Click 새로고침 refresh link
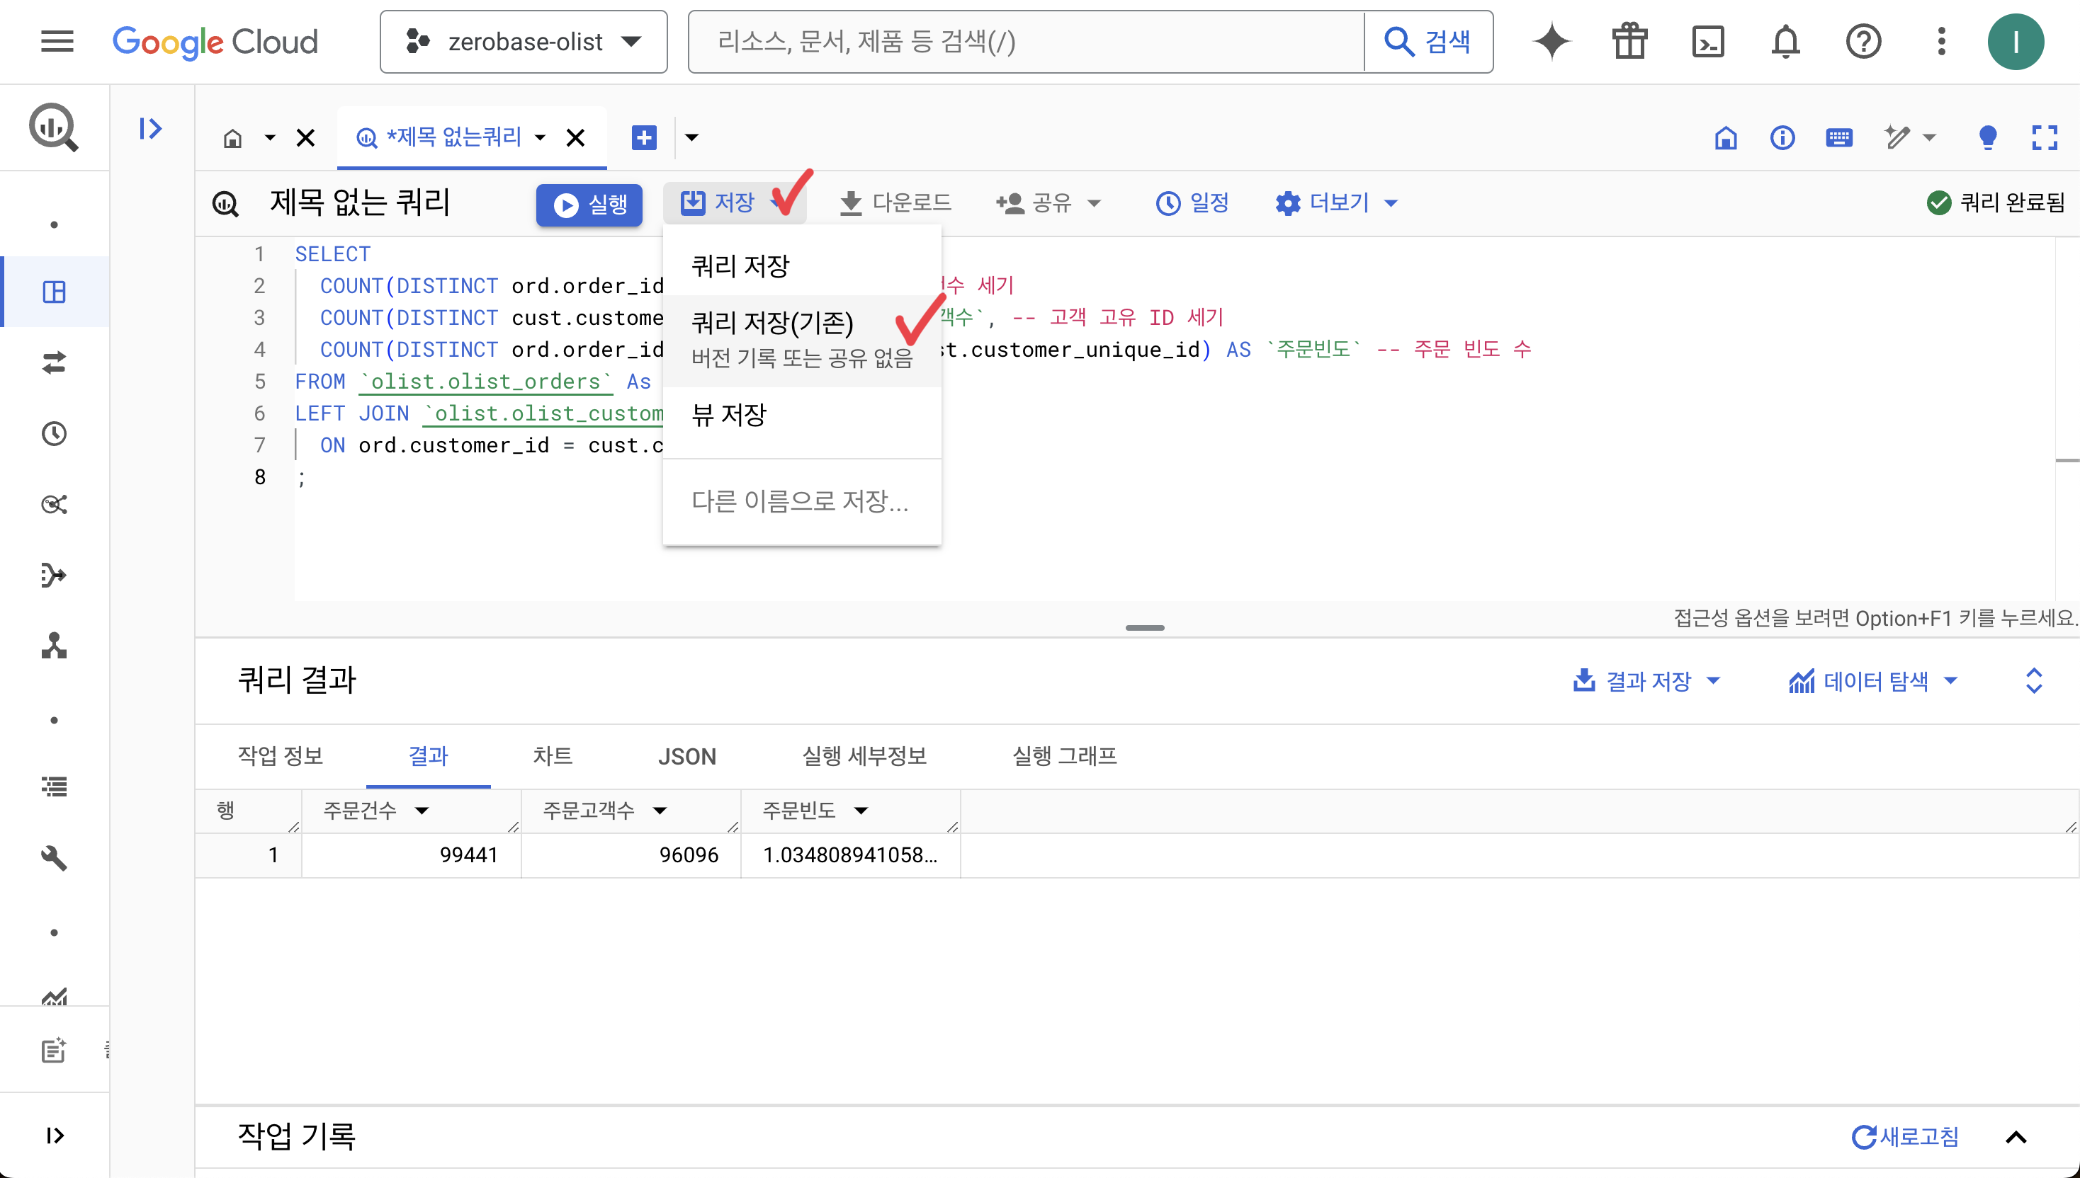 [x=1905, y=1137]
